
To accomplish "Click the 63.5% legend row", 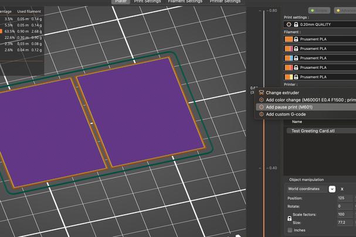I will (21, 31).
